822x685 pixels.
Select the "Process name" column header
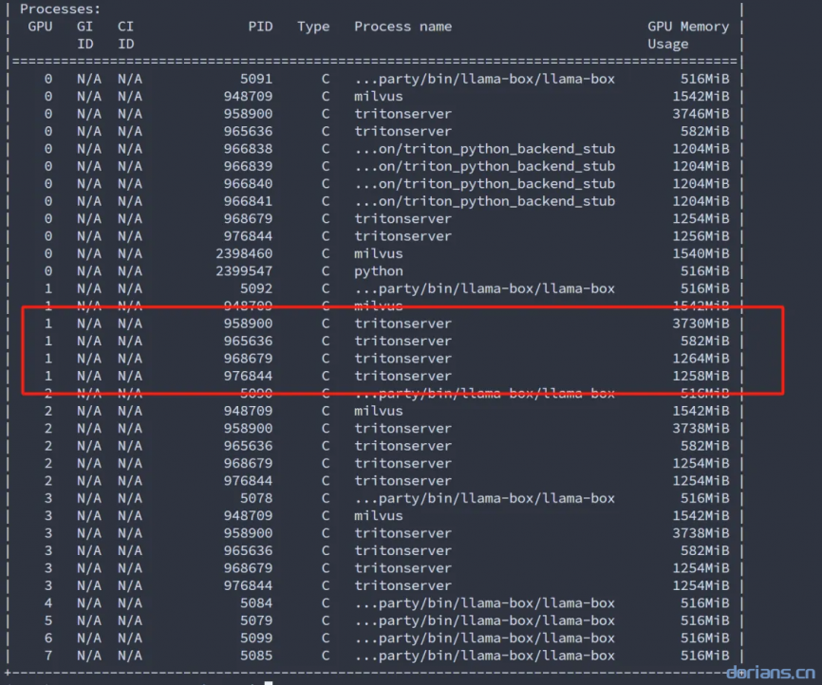tap(403, 27)
